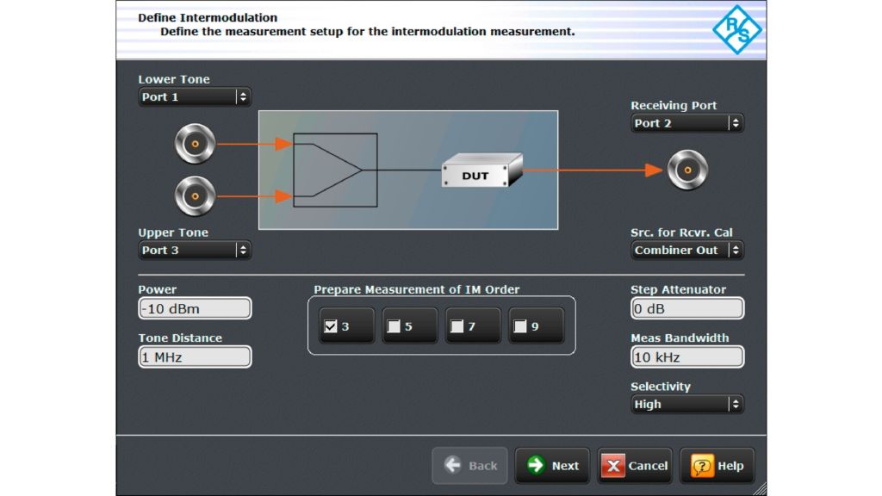Open the Selectivity dropdown set to High
Viewport: 882px width, 496px height.
click(686, 404)
